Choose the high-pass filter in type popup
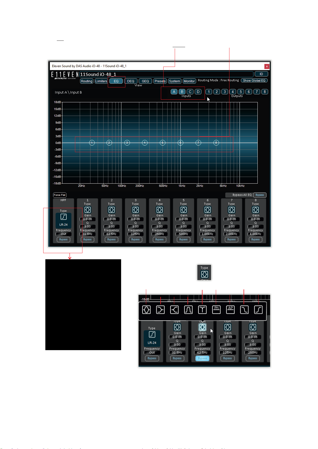The width and height of the screenshot is (318, 449). tap(259, 310)
